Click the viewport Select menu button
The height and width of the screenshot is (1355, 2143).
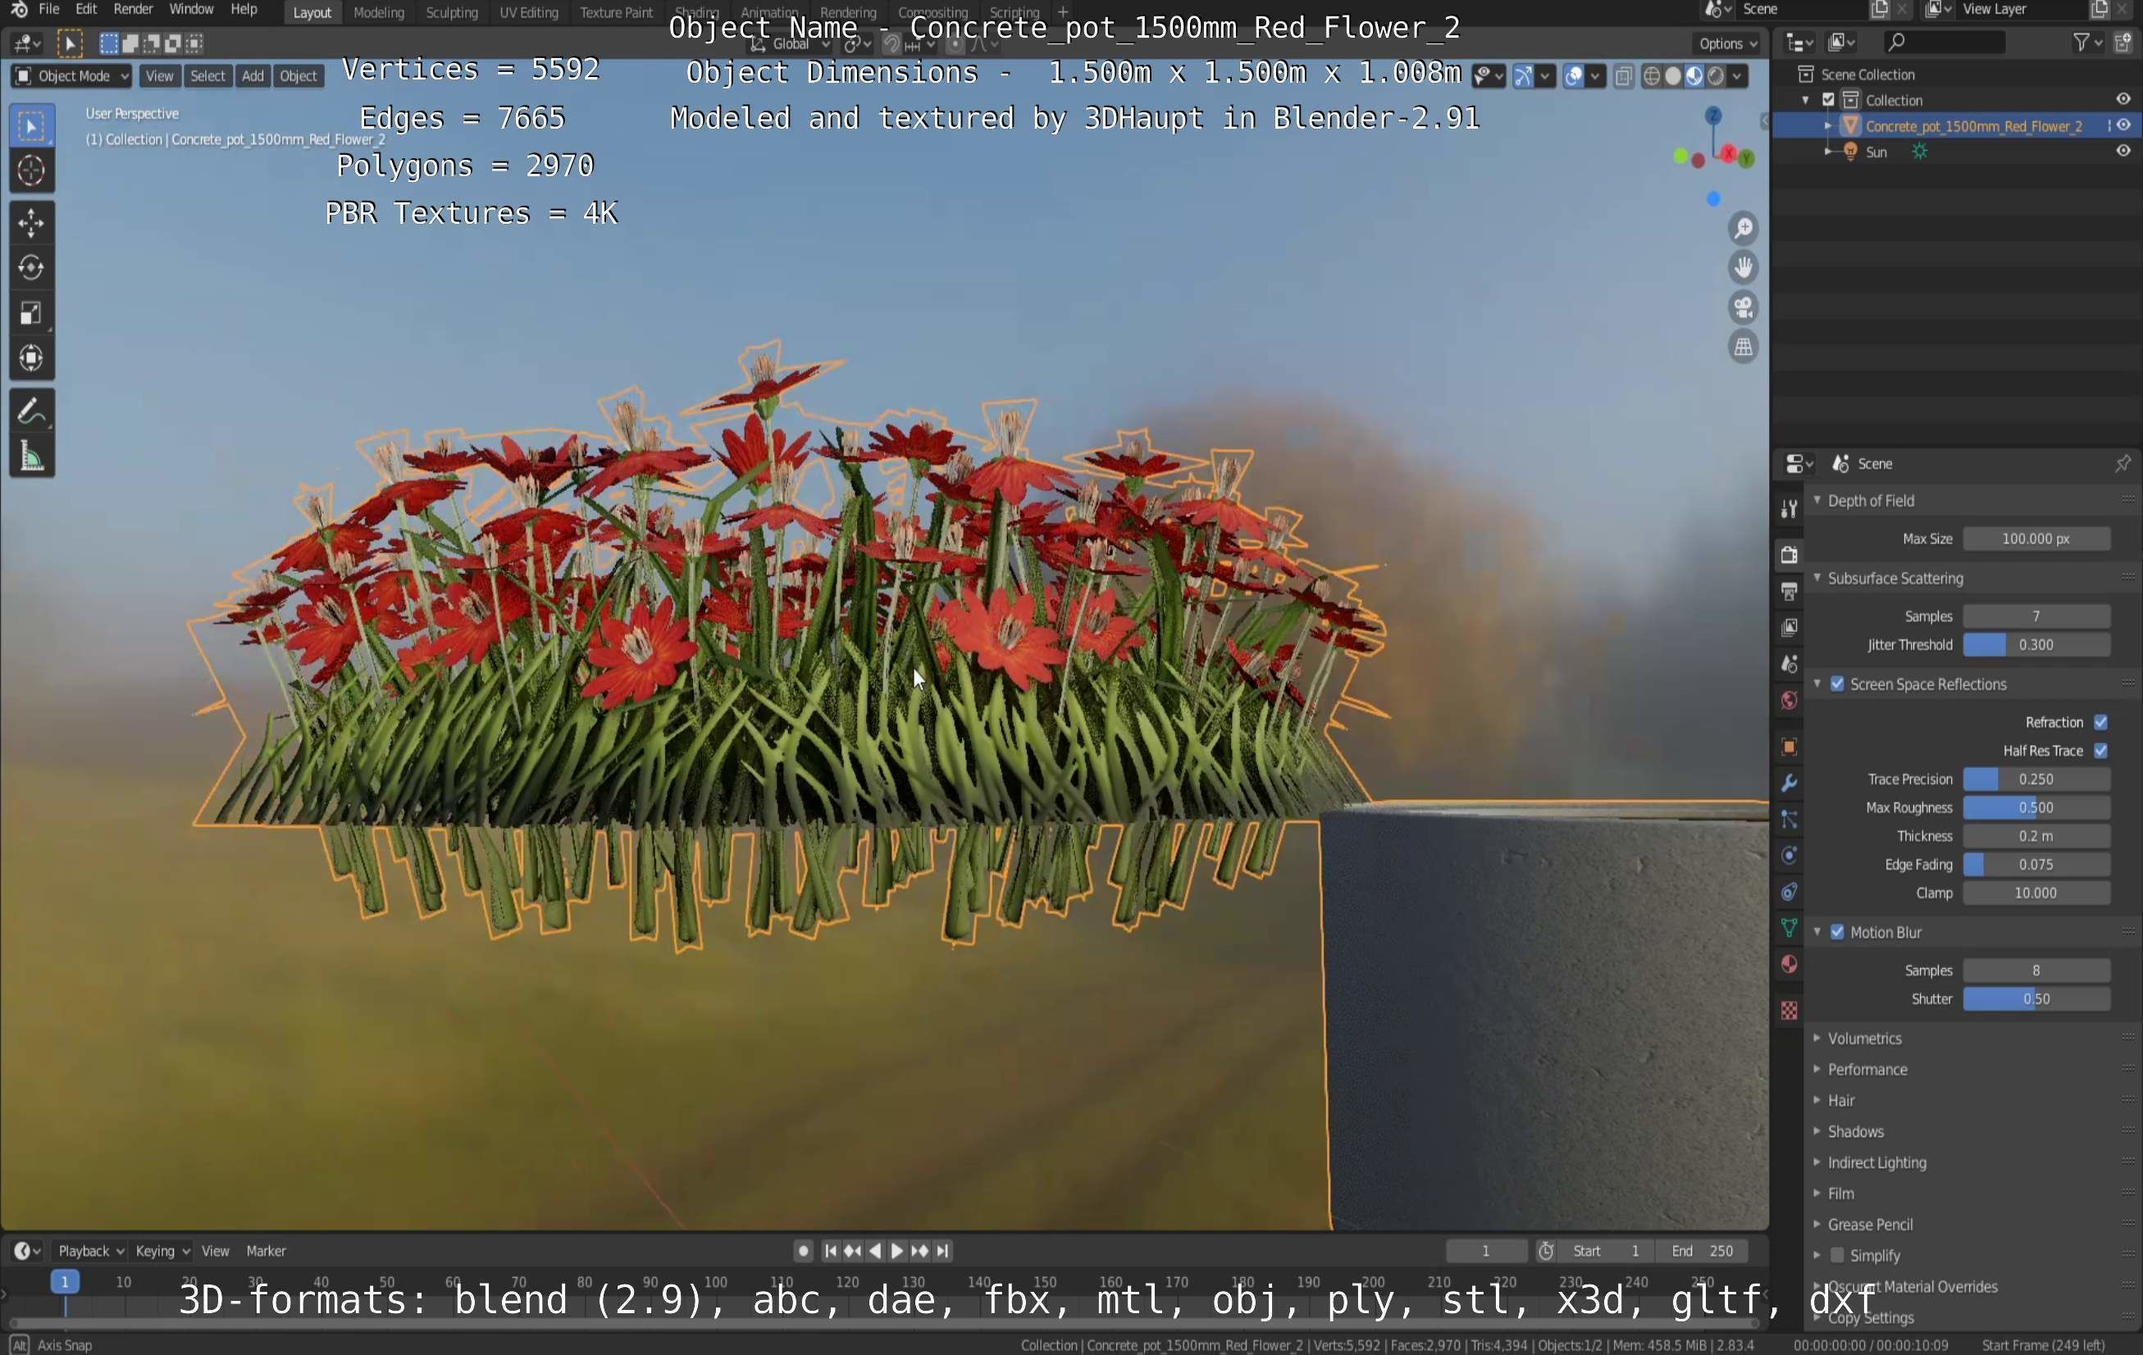pyautogui.click(x=207, y=76)
